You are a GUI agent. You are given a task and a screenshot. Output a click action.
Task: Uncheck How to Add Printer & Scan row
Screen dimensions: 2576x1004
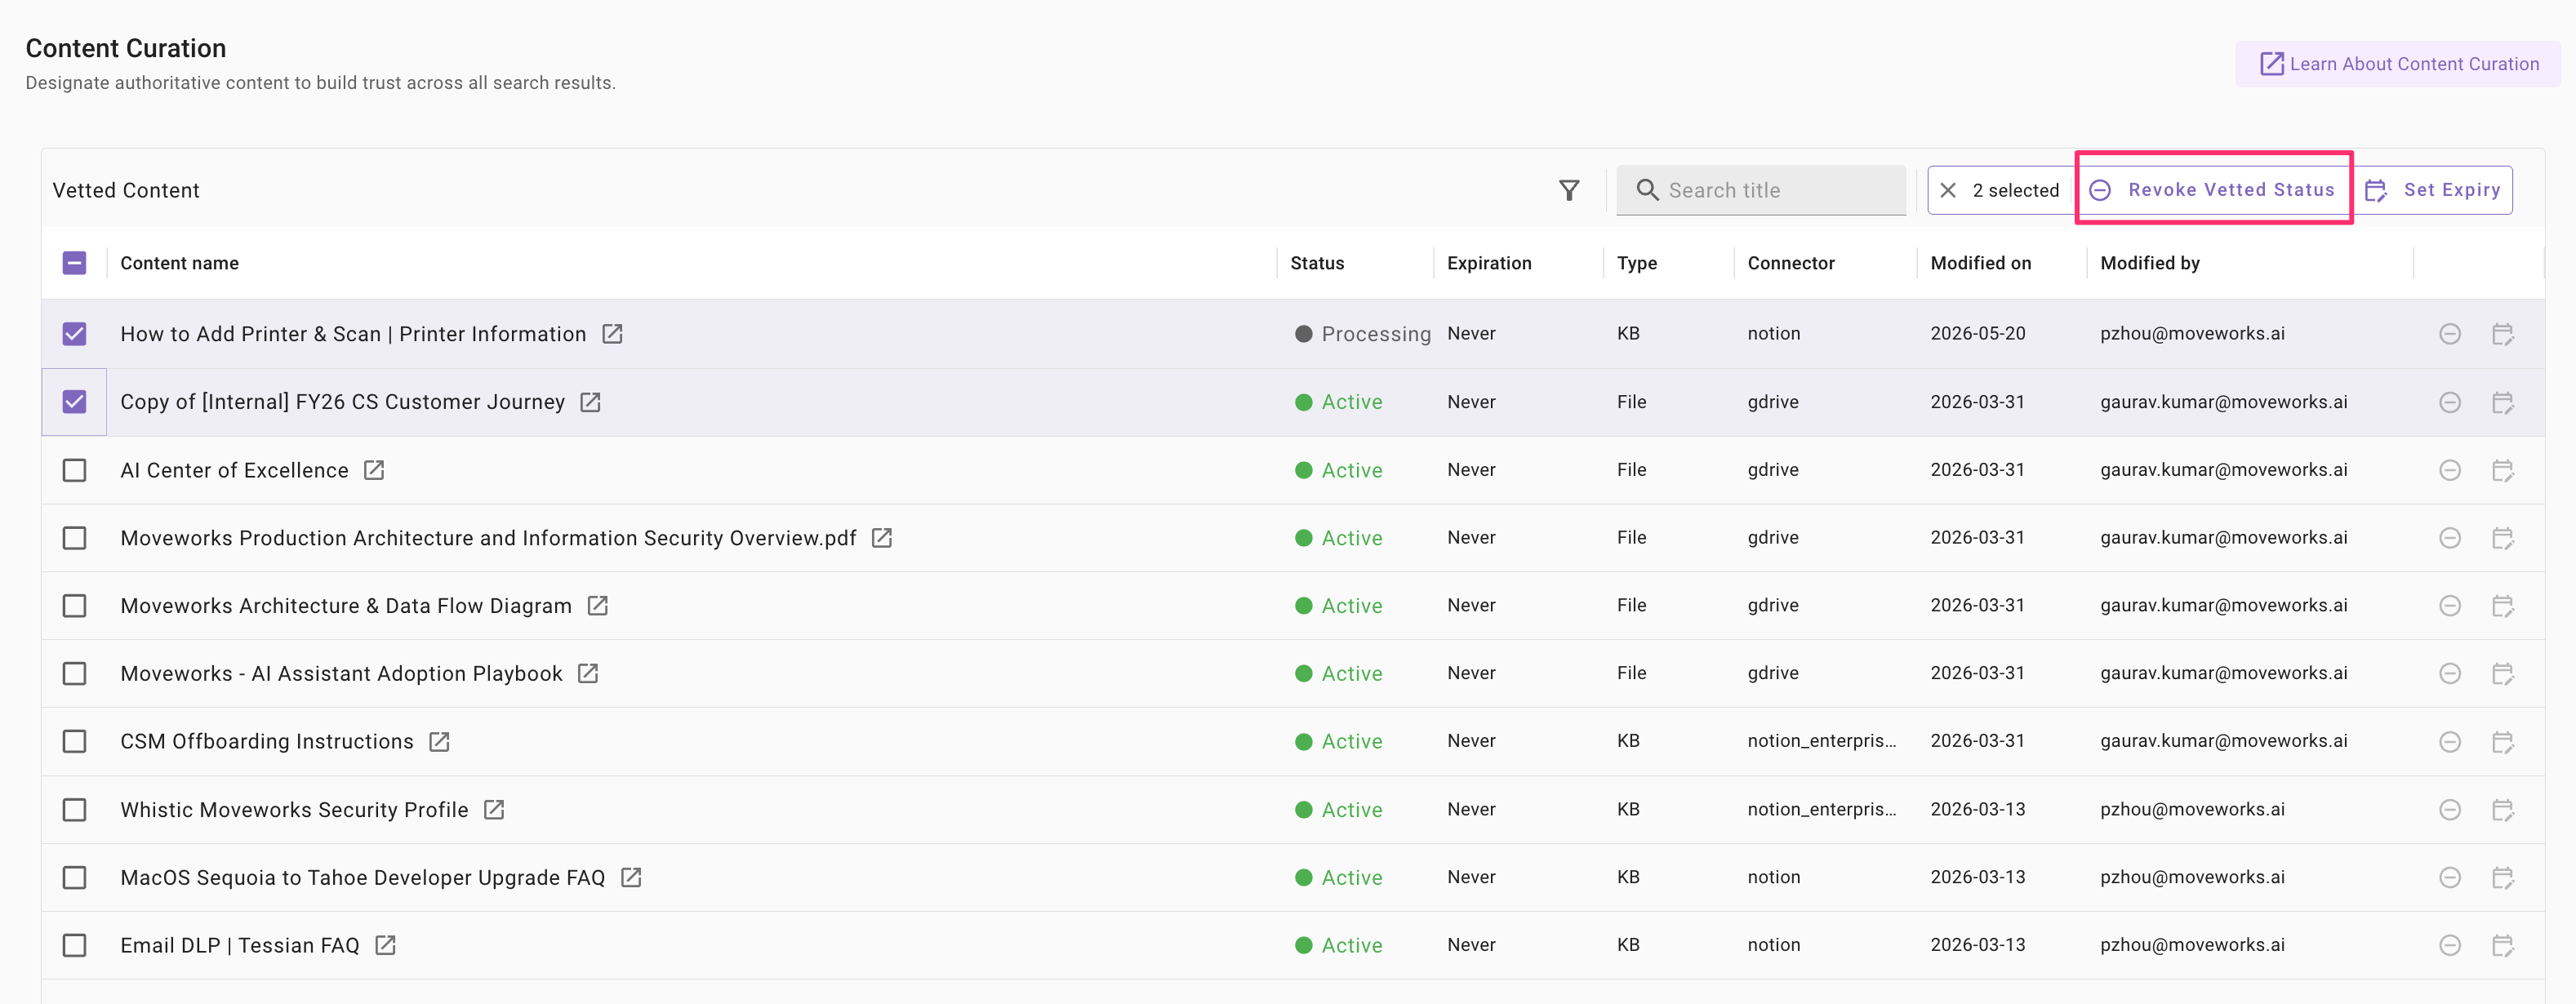click(x=74, y=334)
